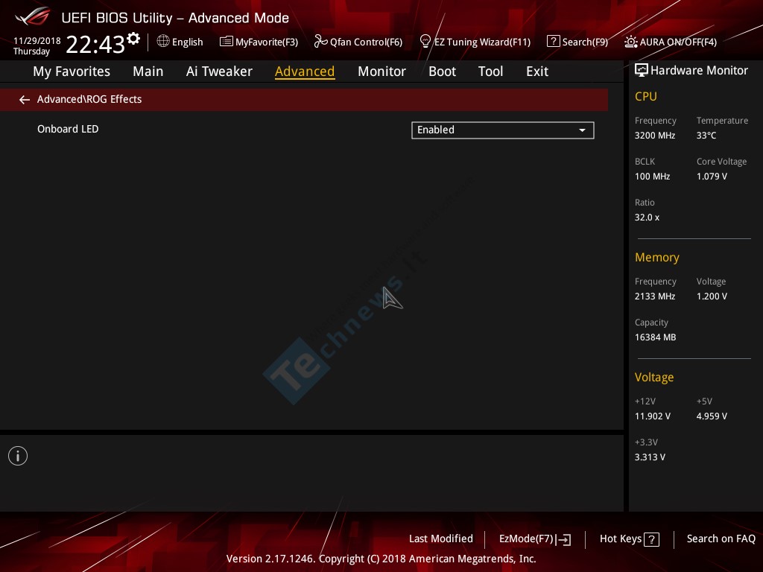Click the Version 2.17.1246 copyright text
763x572 pixels.
pyautogui.click(x=381, y=559)
